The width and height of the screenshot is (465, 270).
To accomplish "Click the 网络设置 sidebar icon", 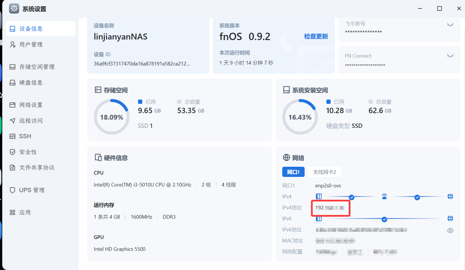I will coord(12,105).
